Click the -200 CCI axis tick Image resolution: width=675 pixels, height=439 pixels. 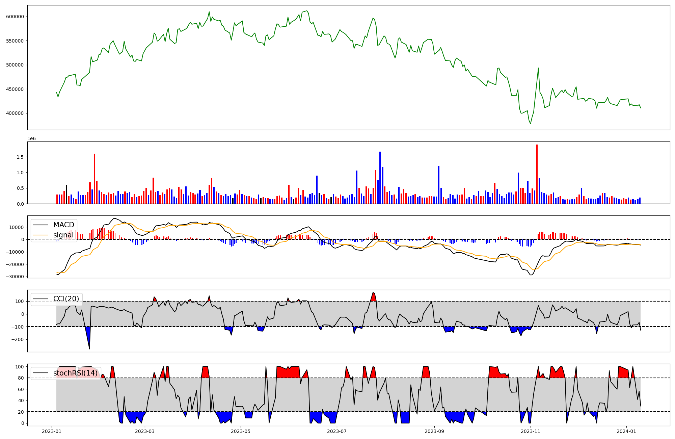click(18, 339)
